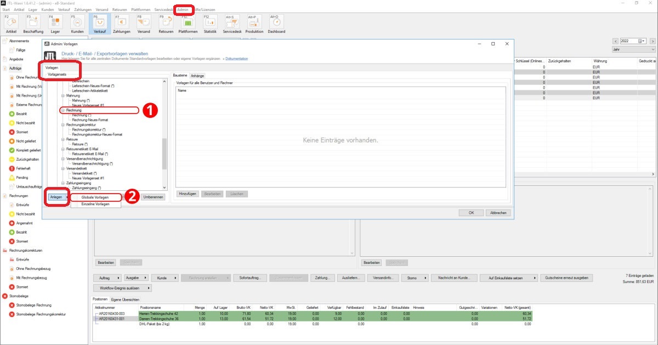Launch the Dashboard toolbar icon

coord(276,24)
